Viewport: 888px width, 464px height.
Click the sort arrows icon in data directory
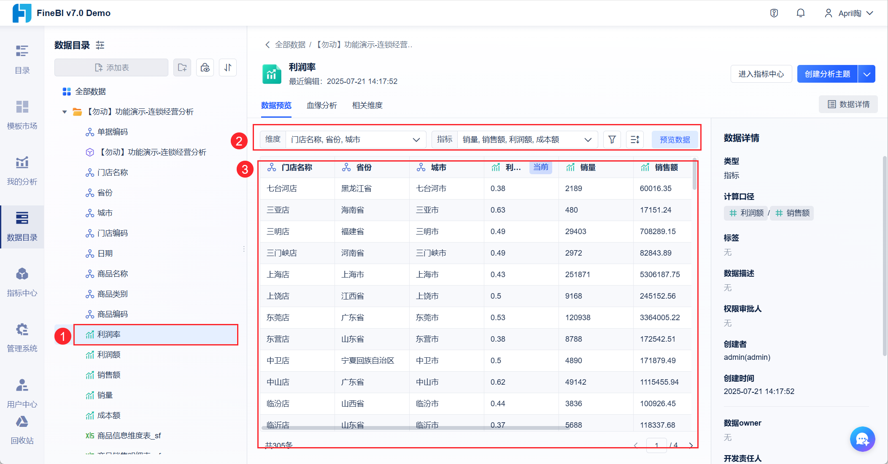click(228, 67)
